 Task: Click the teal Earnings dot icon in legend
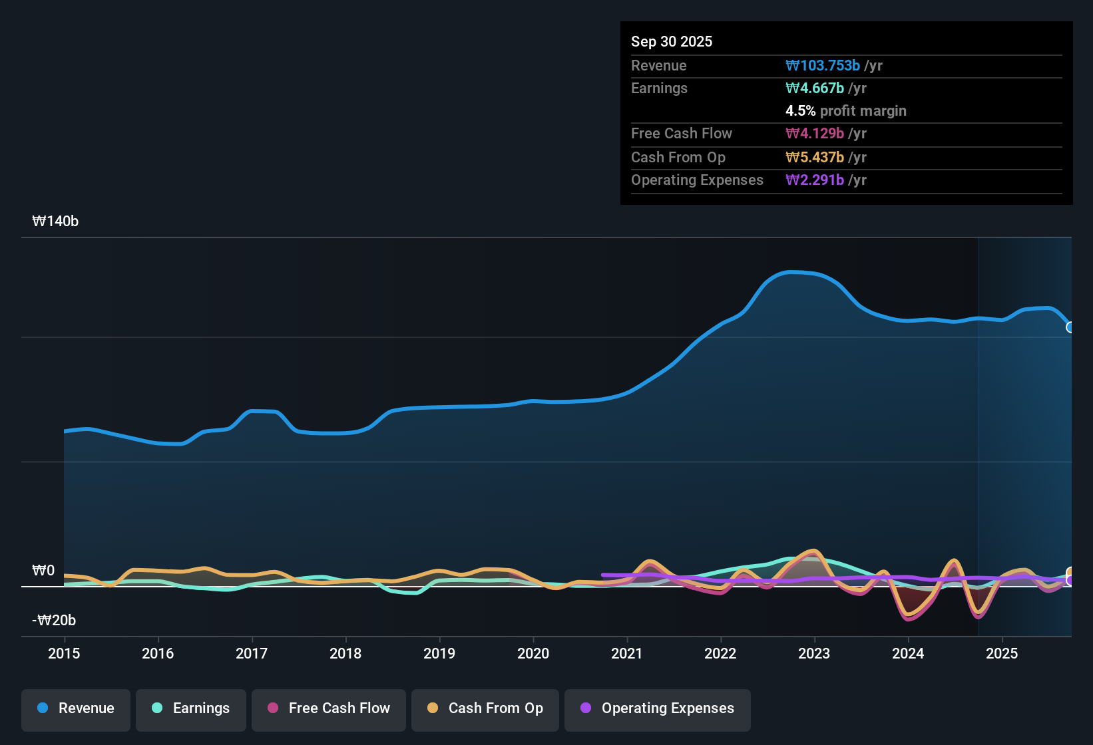pos(157,708)
